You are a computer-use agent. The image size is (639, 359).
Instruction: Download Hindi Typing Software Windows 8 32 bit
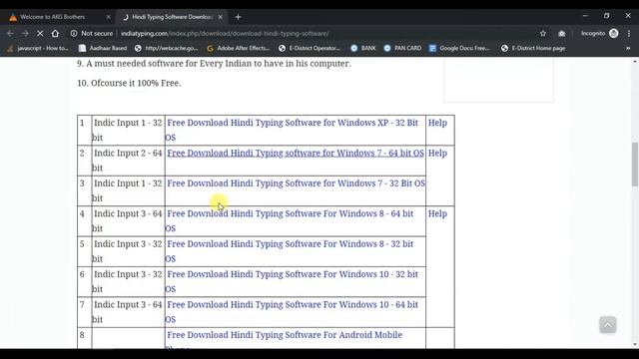coord(290,251)
